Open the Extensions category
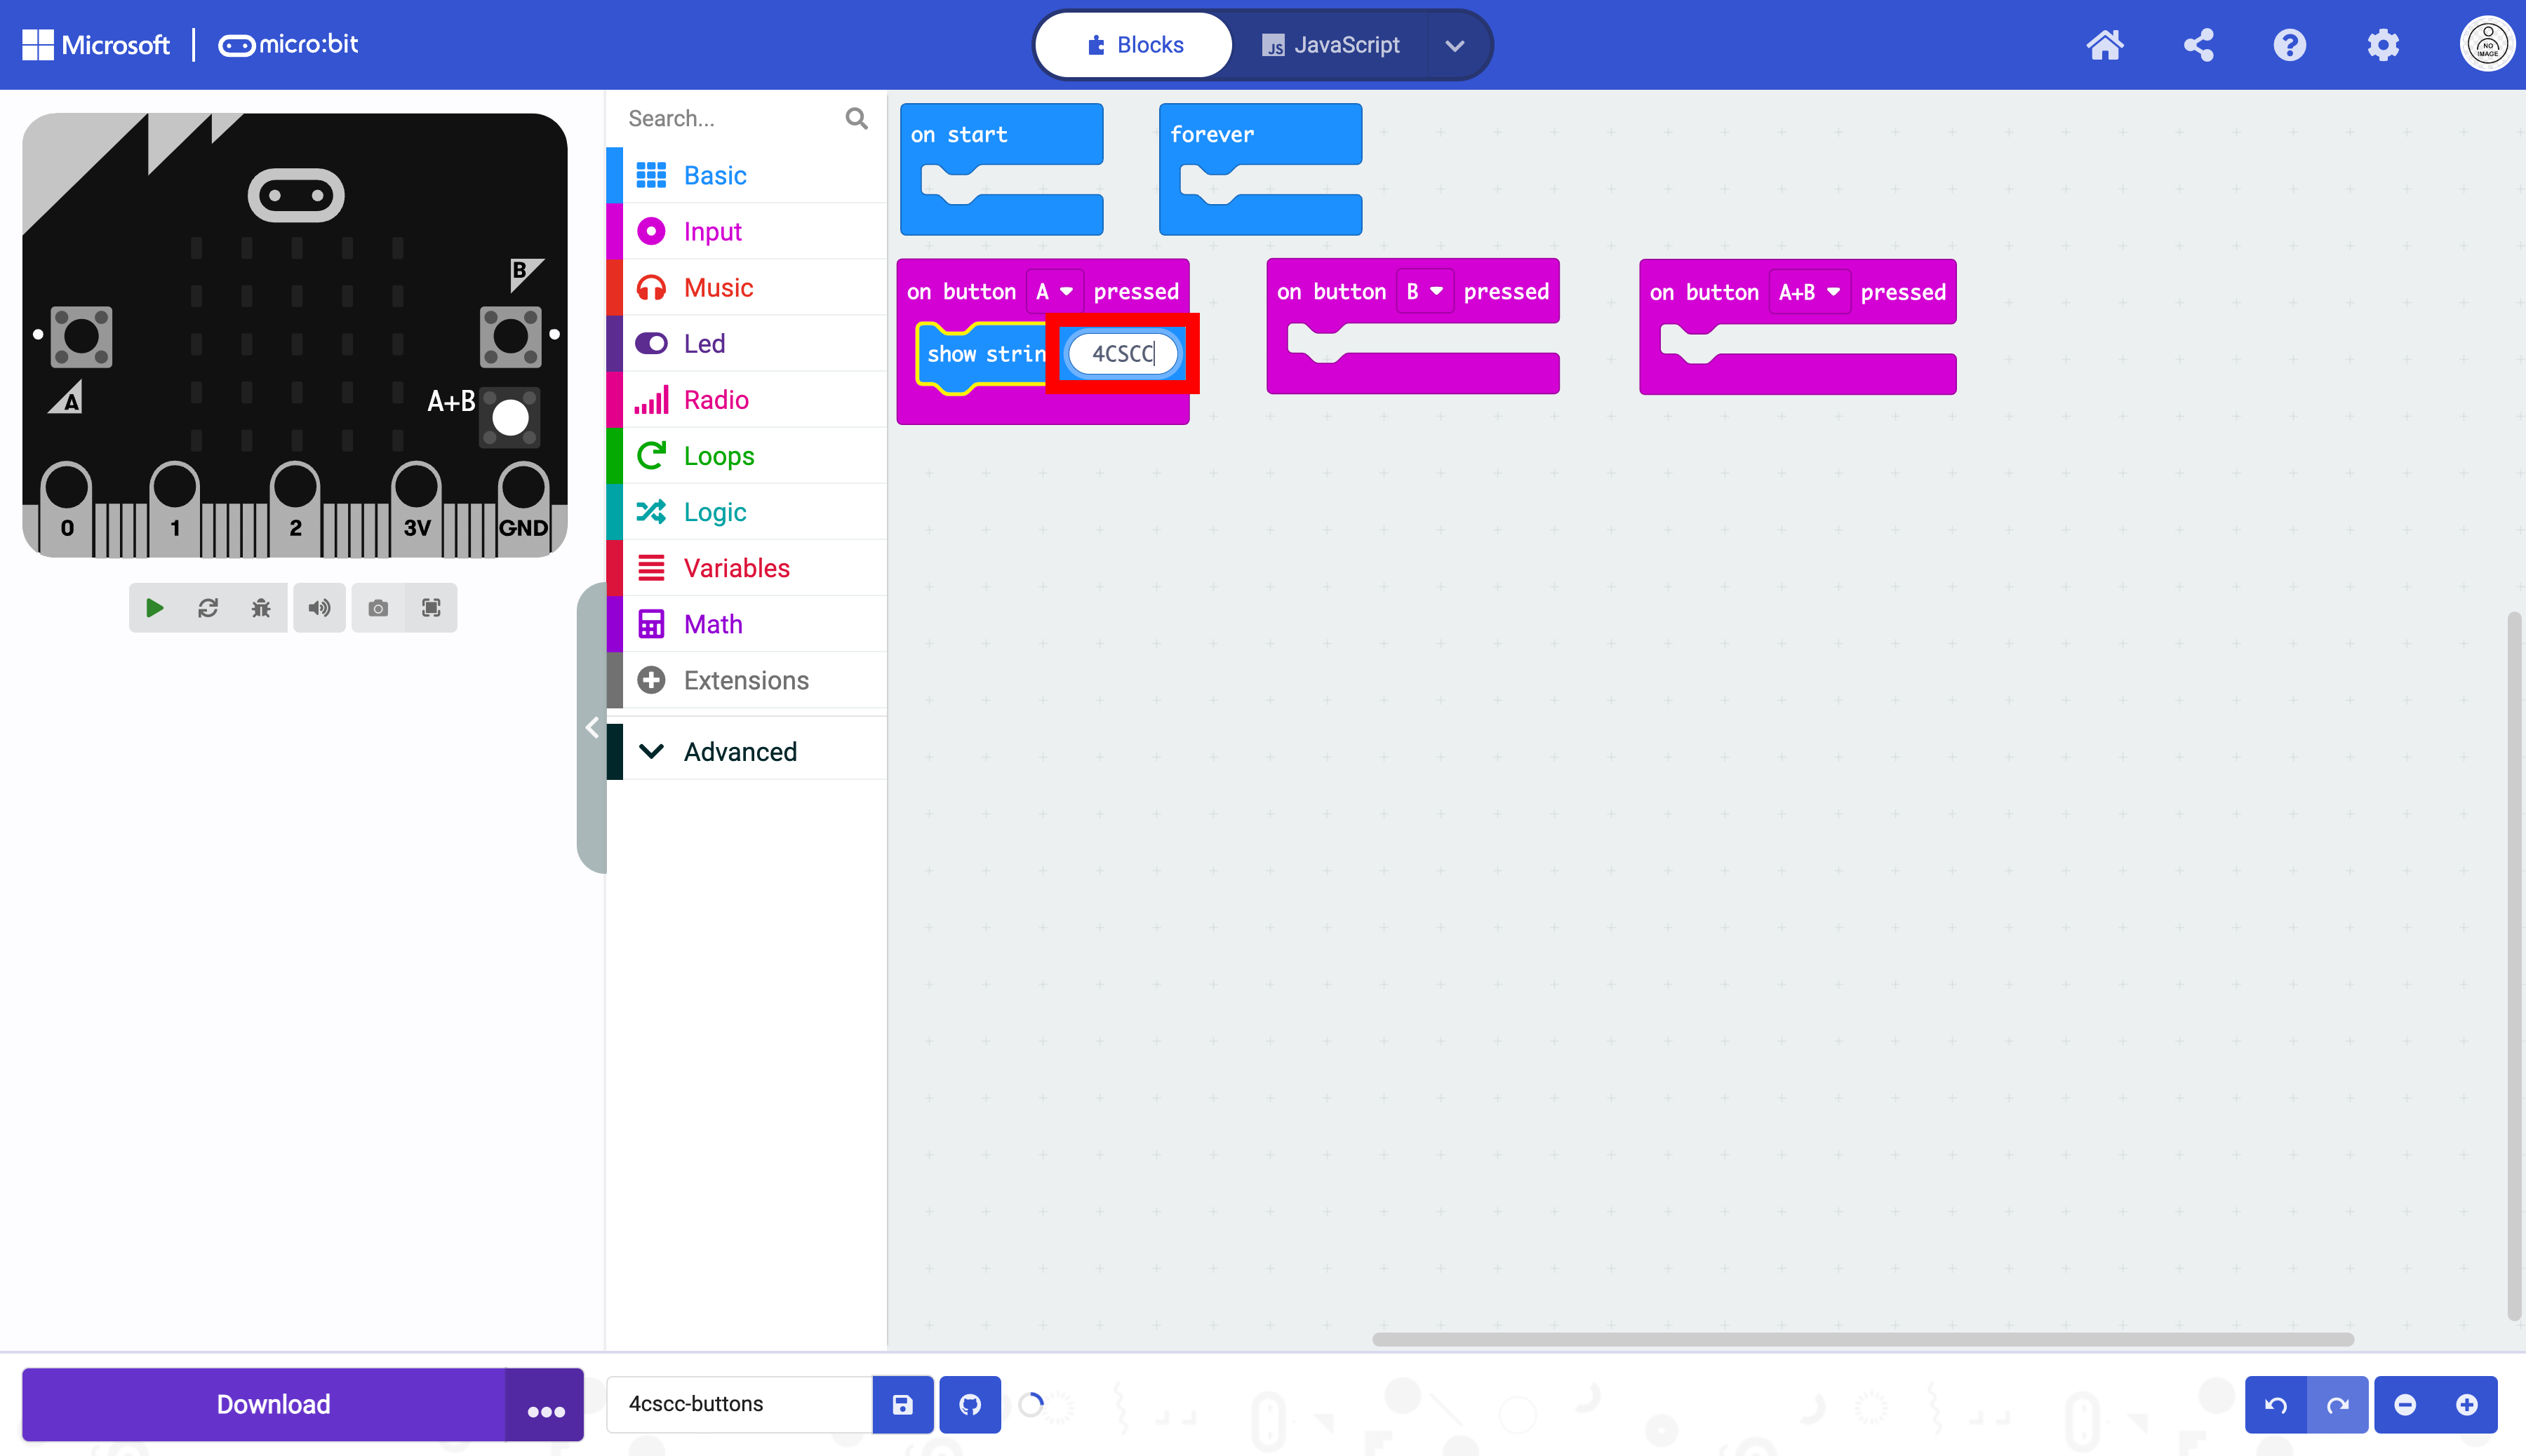This screenshot has width=2526, height=1456. [x=747, y=679]
